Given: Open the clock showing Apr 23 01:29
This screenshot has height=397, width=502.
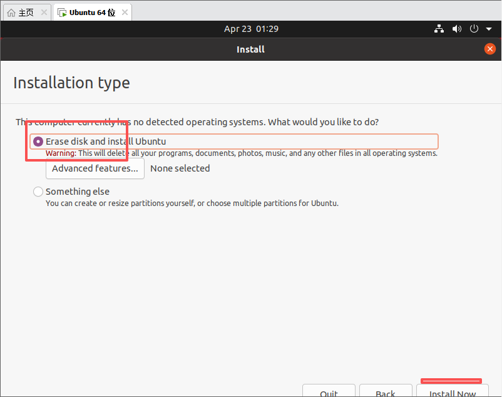Looking at the screenshot, I should pyautogui.click(x=251, y=29).
